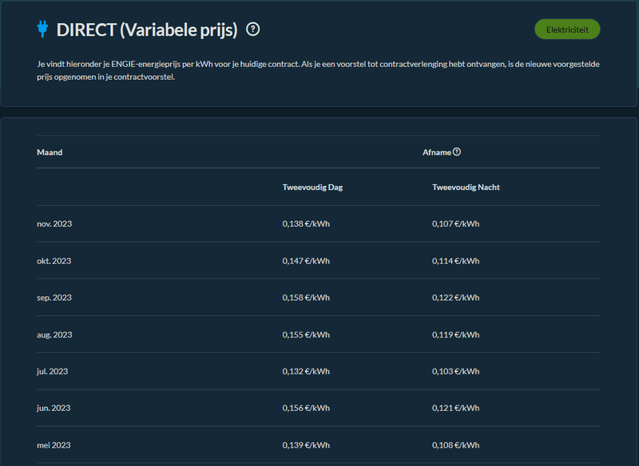Click sep. 2023 day price 0,158 €/kWh
This screenshot has height=466, width=639.
(x=306, y=298)
